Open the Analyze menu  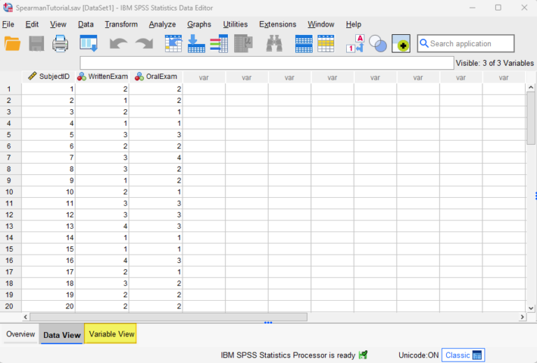pos(162,24)
